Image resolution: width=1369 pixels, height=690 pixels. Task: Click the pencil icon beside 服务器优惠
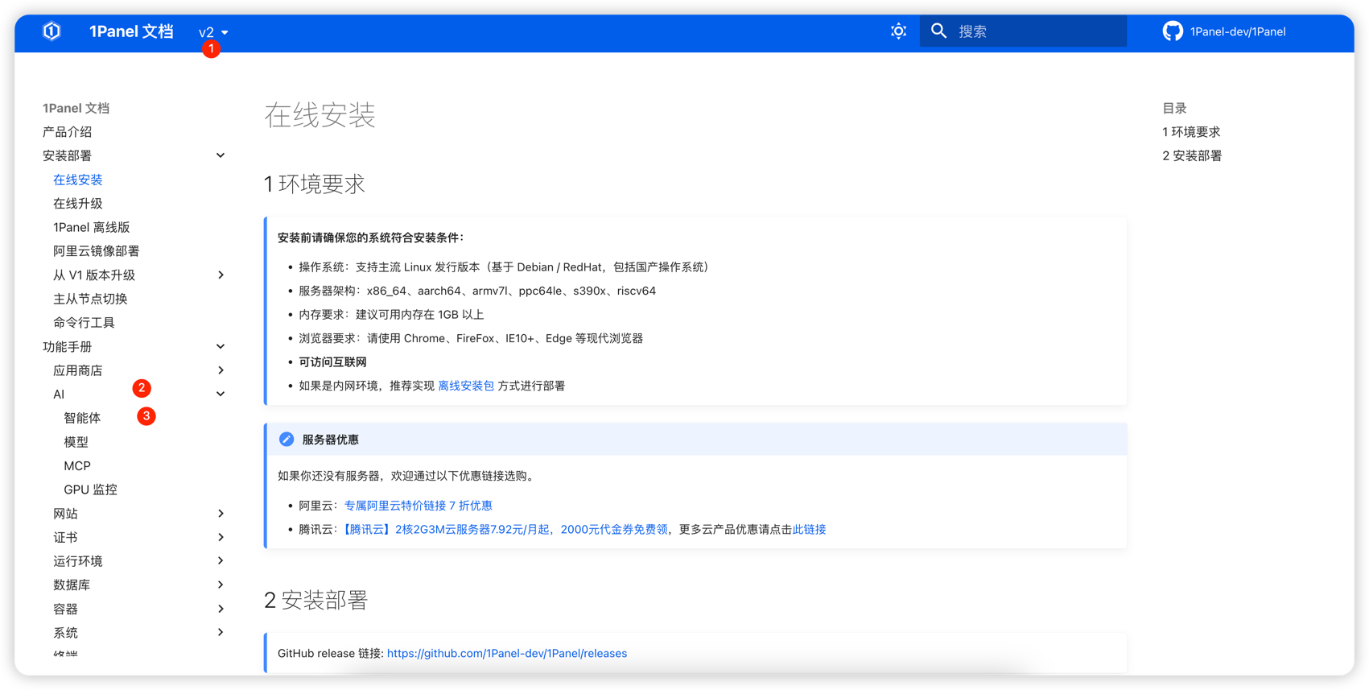[x=286, y=440]
